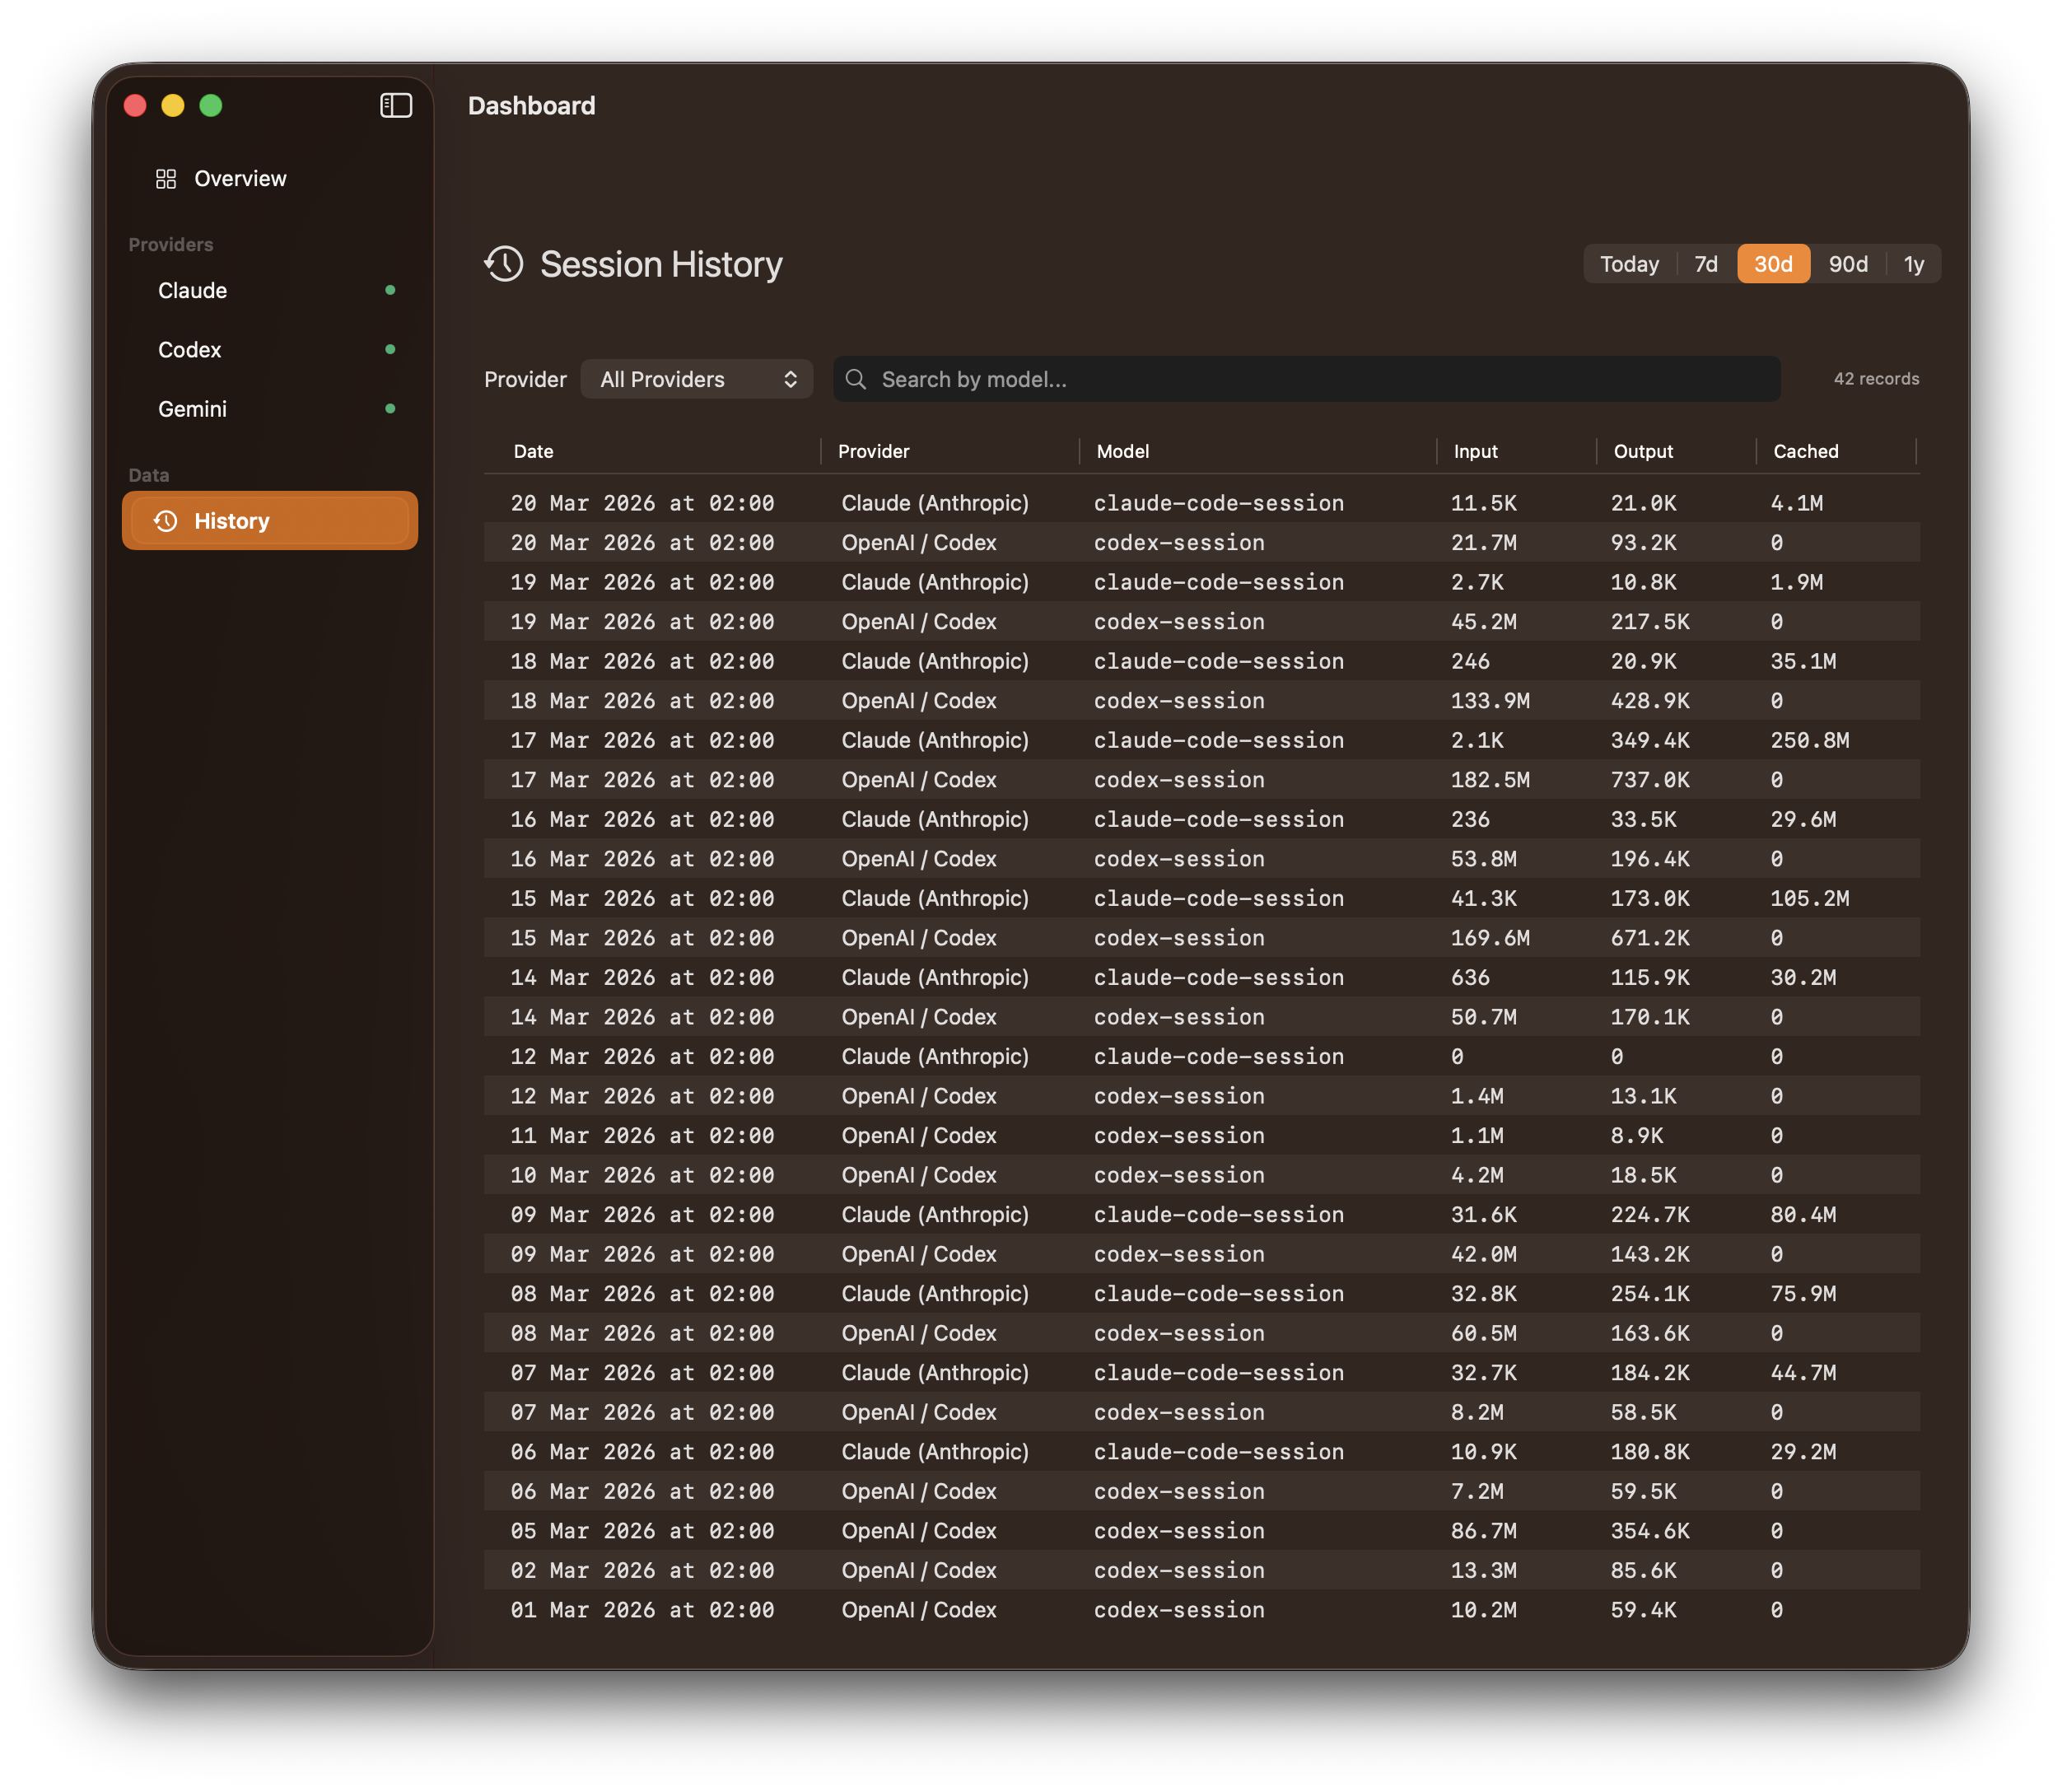The height and width of the screenshot is (1792, 2062).
Task: Toggle the sidebar visibility icon at window top
Action: tap(395, 105)
